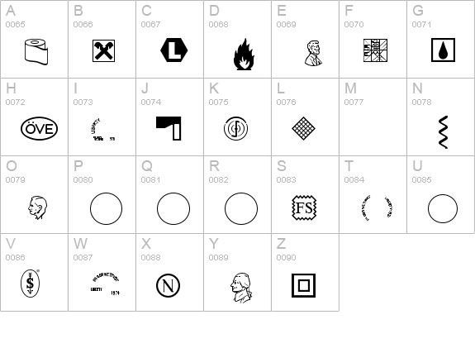475x348 pixels.
Task: Click the empty cell for letter M
Action: (373, 117)
